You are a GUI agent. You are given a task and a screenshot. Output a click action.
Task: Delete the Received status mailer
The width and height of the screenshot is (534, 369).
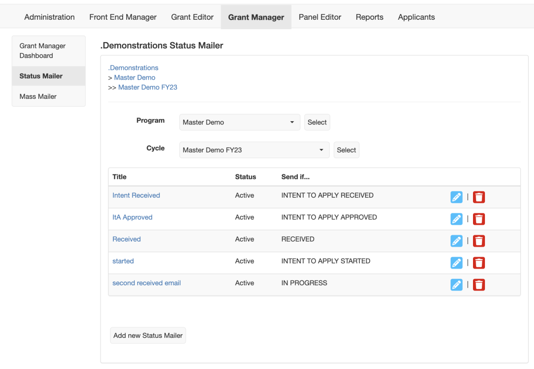[x=479, y=240]
